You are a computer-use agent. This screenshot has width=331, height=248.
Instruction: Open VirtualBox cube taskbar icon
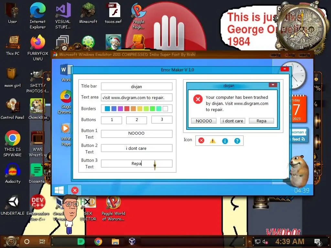coord(132,241)
